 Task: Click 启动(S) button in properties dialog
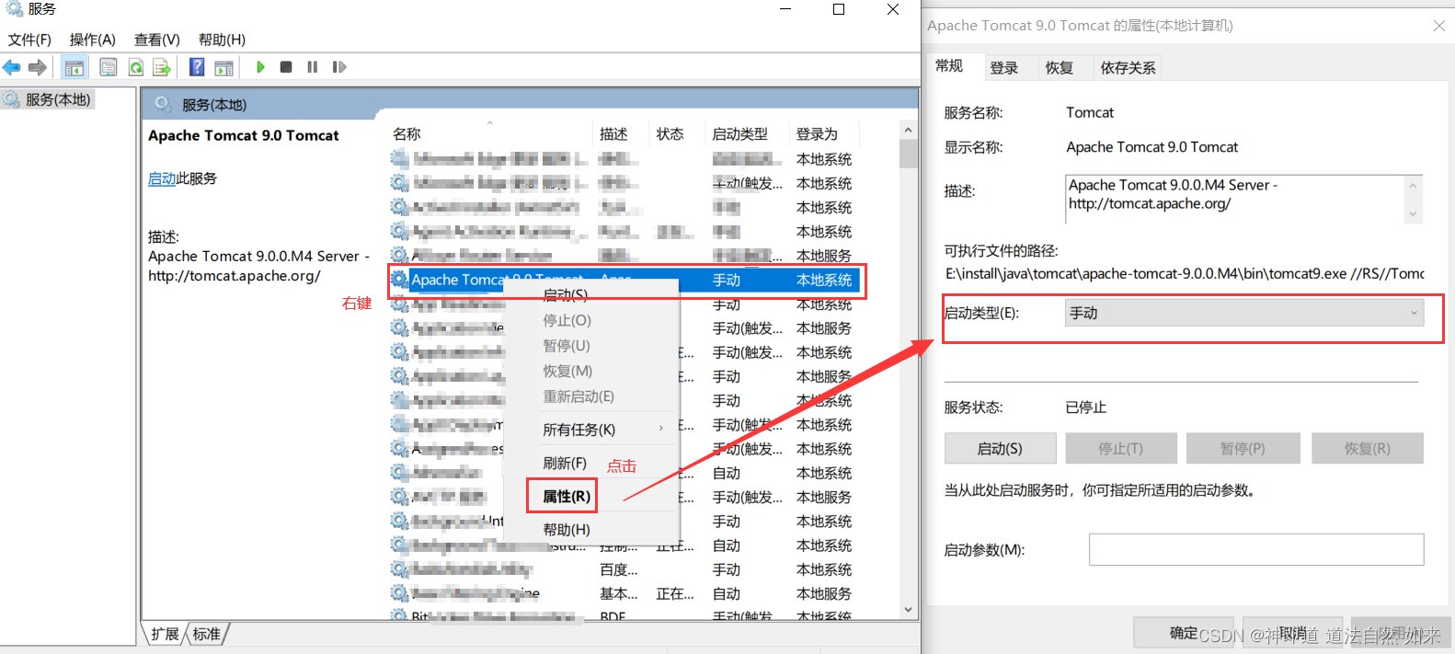(x=1000, y=448)
